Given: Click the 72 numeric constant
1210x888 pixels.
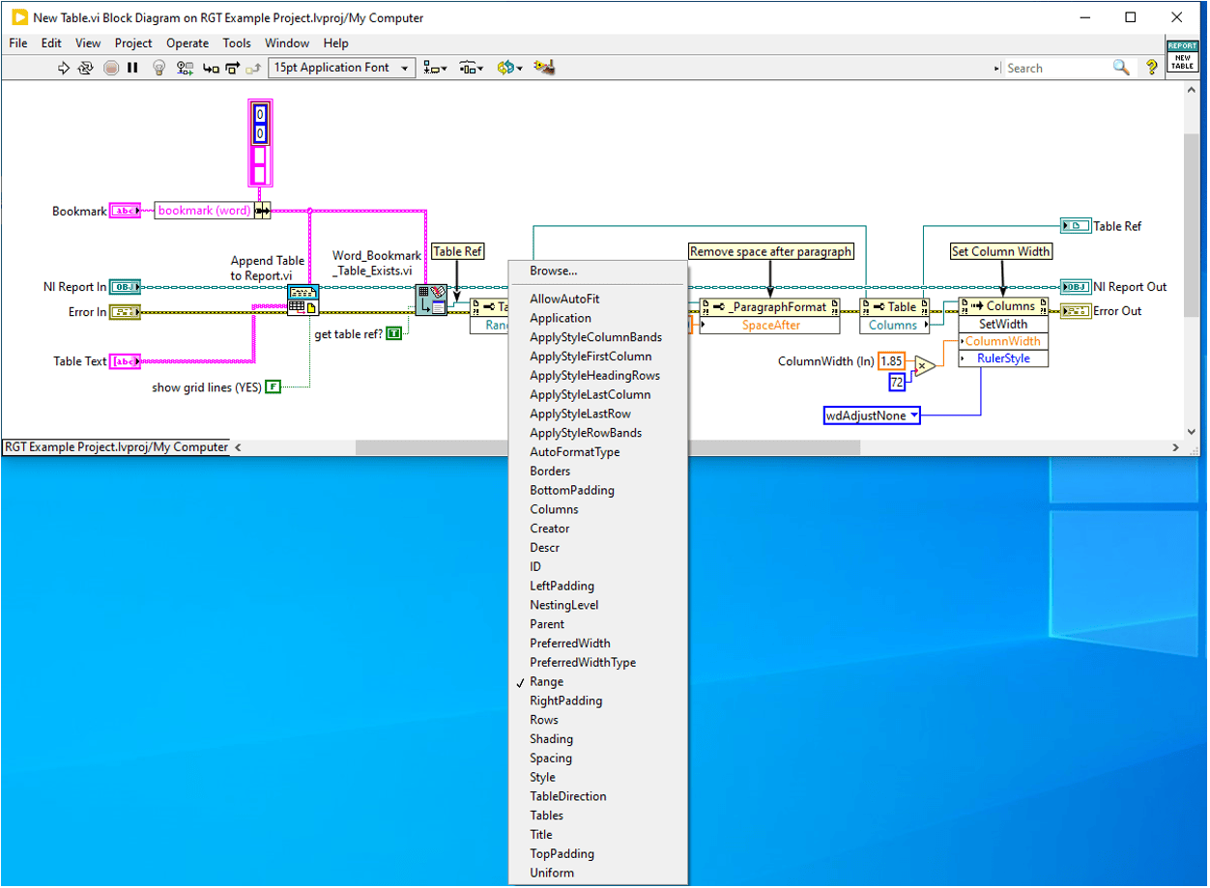Looking at the screenshot, I should [x=897, y=383].
